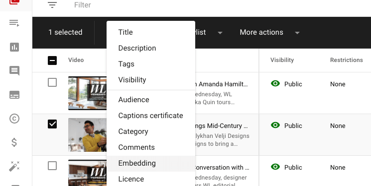Open the Playlists sidebar icon

point(14,23)
